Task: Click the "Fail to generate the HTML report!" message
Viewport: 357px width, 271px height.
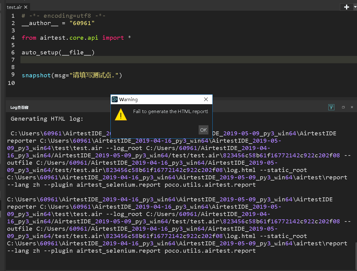Action: pos(171,112)
